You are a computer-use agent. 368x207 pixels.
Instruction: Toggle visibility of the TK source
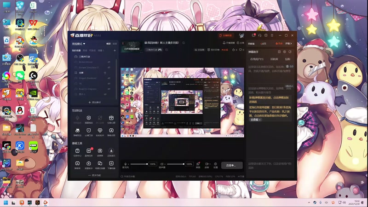pyautogui.click(x=109, y=84)
